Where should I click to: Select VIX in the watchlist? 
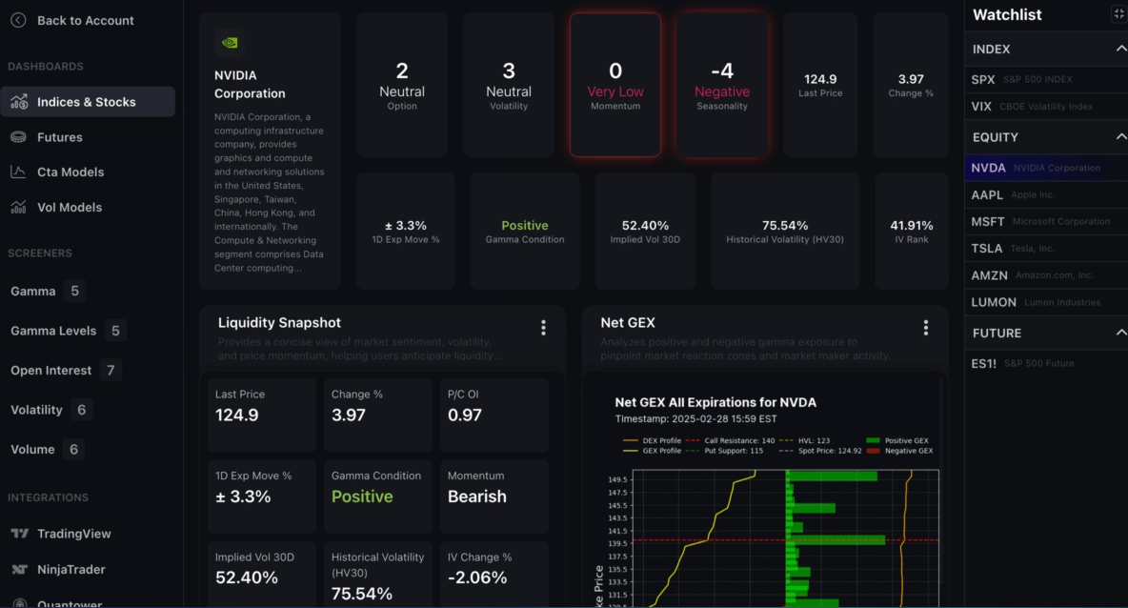click(1046, 106)
